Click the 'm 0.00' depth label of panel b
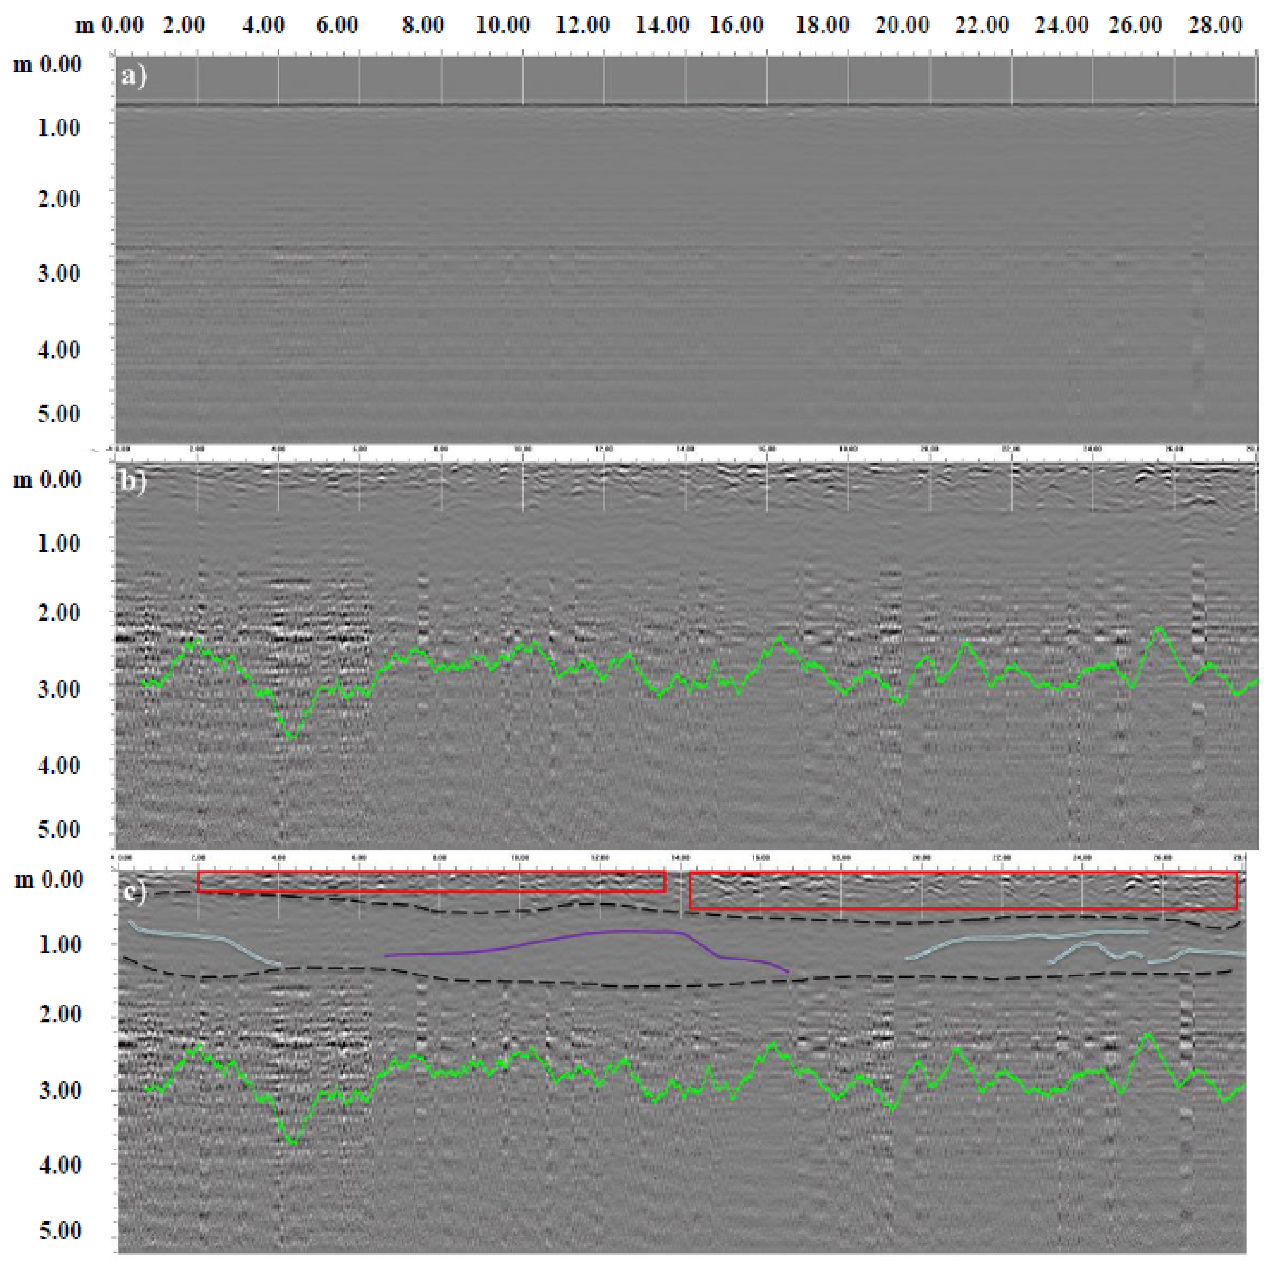 47,479
